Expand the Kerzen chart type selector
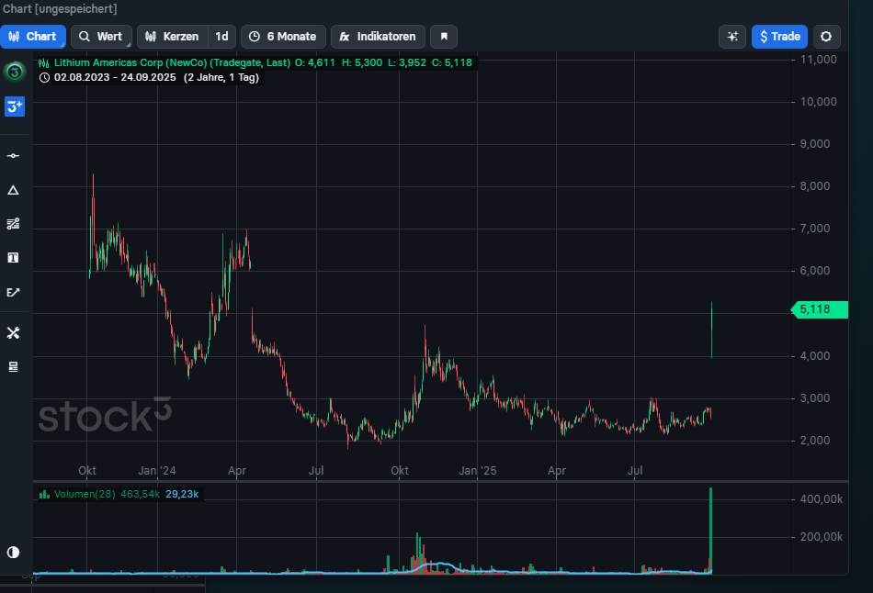This screenshot has width=873, height=593. pos(172,37)
